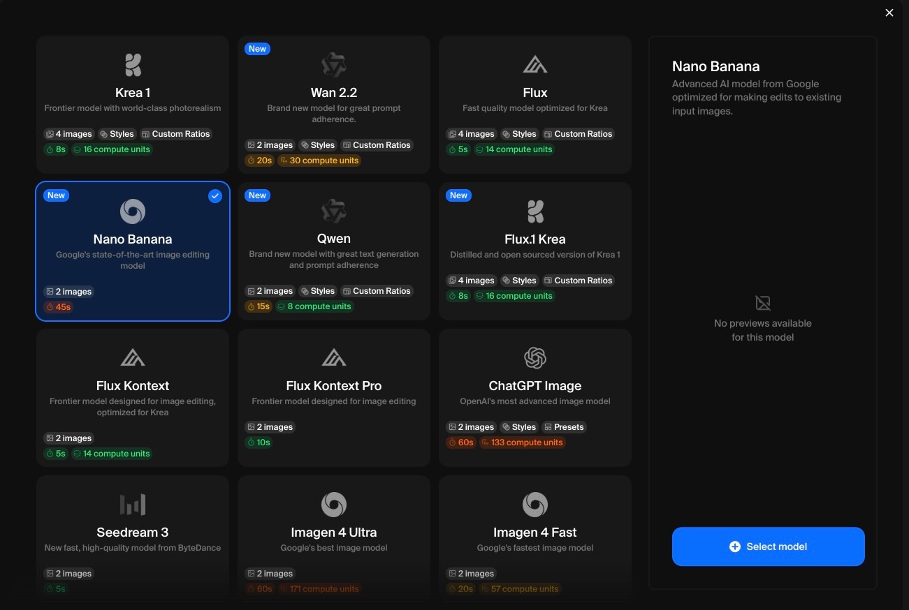Click the New badge on Nano Banana
909x610 pixels.
click(x=57, y=195)
